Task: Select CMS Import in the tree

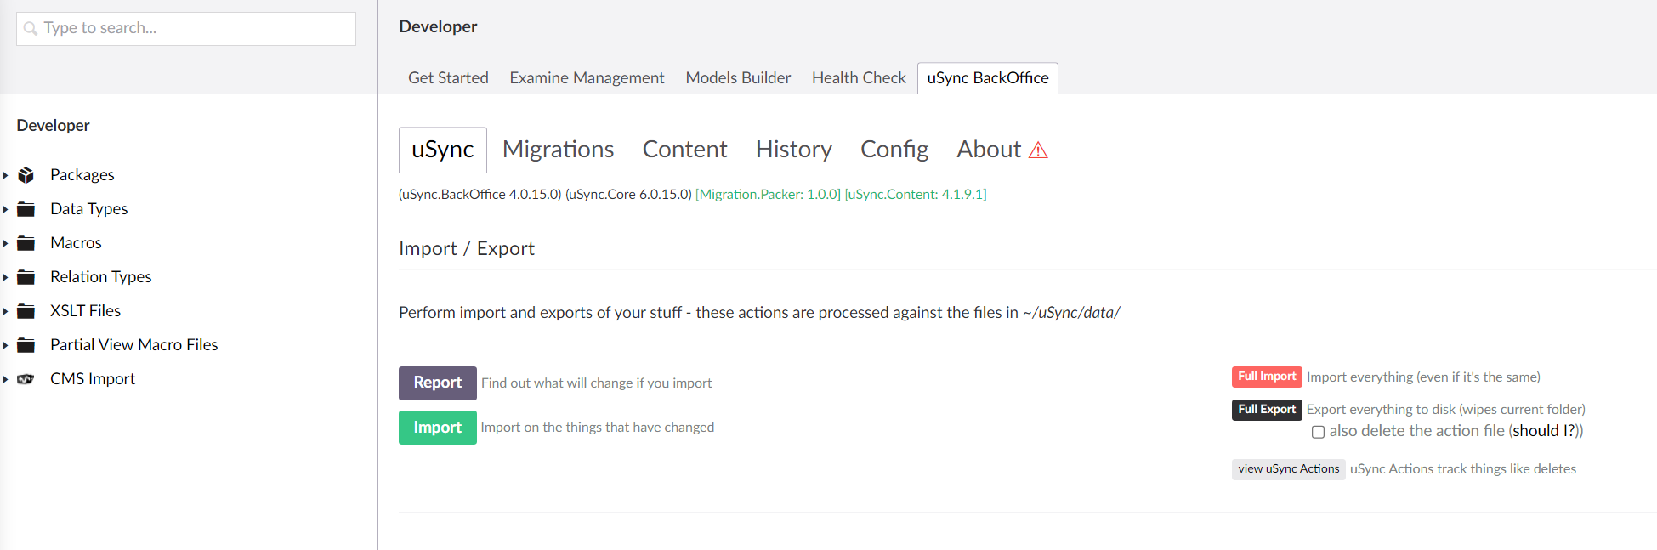Action: [93, 379]
